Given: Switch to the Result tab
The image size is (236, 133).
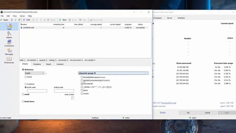Looking at the screenshot, I should 48,64.
